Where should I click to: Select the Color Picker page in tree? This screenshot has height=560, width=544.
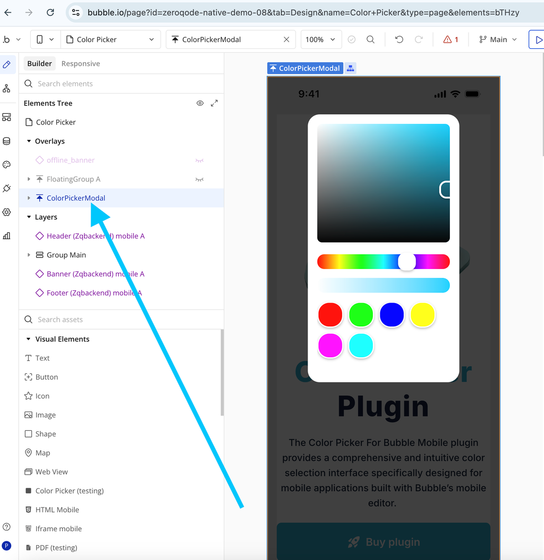point(56,122)
